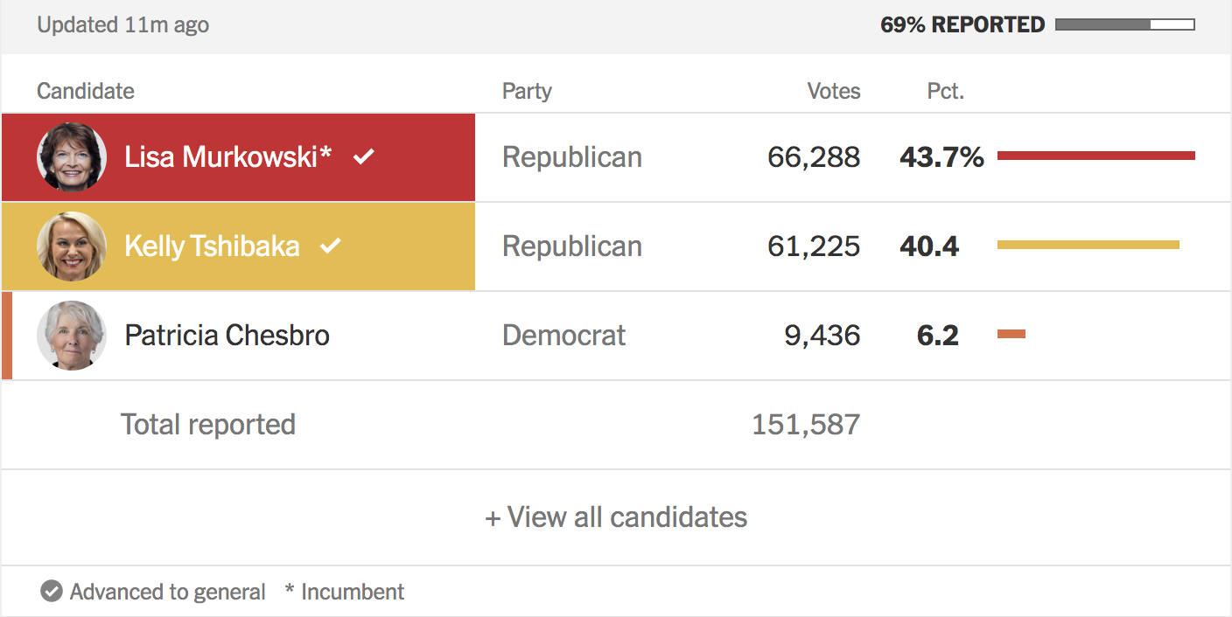Viewport: 1232px width, 617px height.
Task: Click the Updated 11m ago timestamp
Action: tap(122, 24)
